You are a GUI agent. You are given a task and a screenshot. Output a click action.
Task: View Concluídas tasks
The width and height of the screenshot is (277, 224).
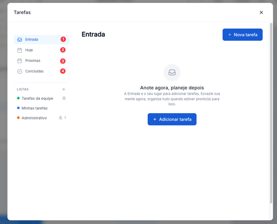pos(34,71)
